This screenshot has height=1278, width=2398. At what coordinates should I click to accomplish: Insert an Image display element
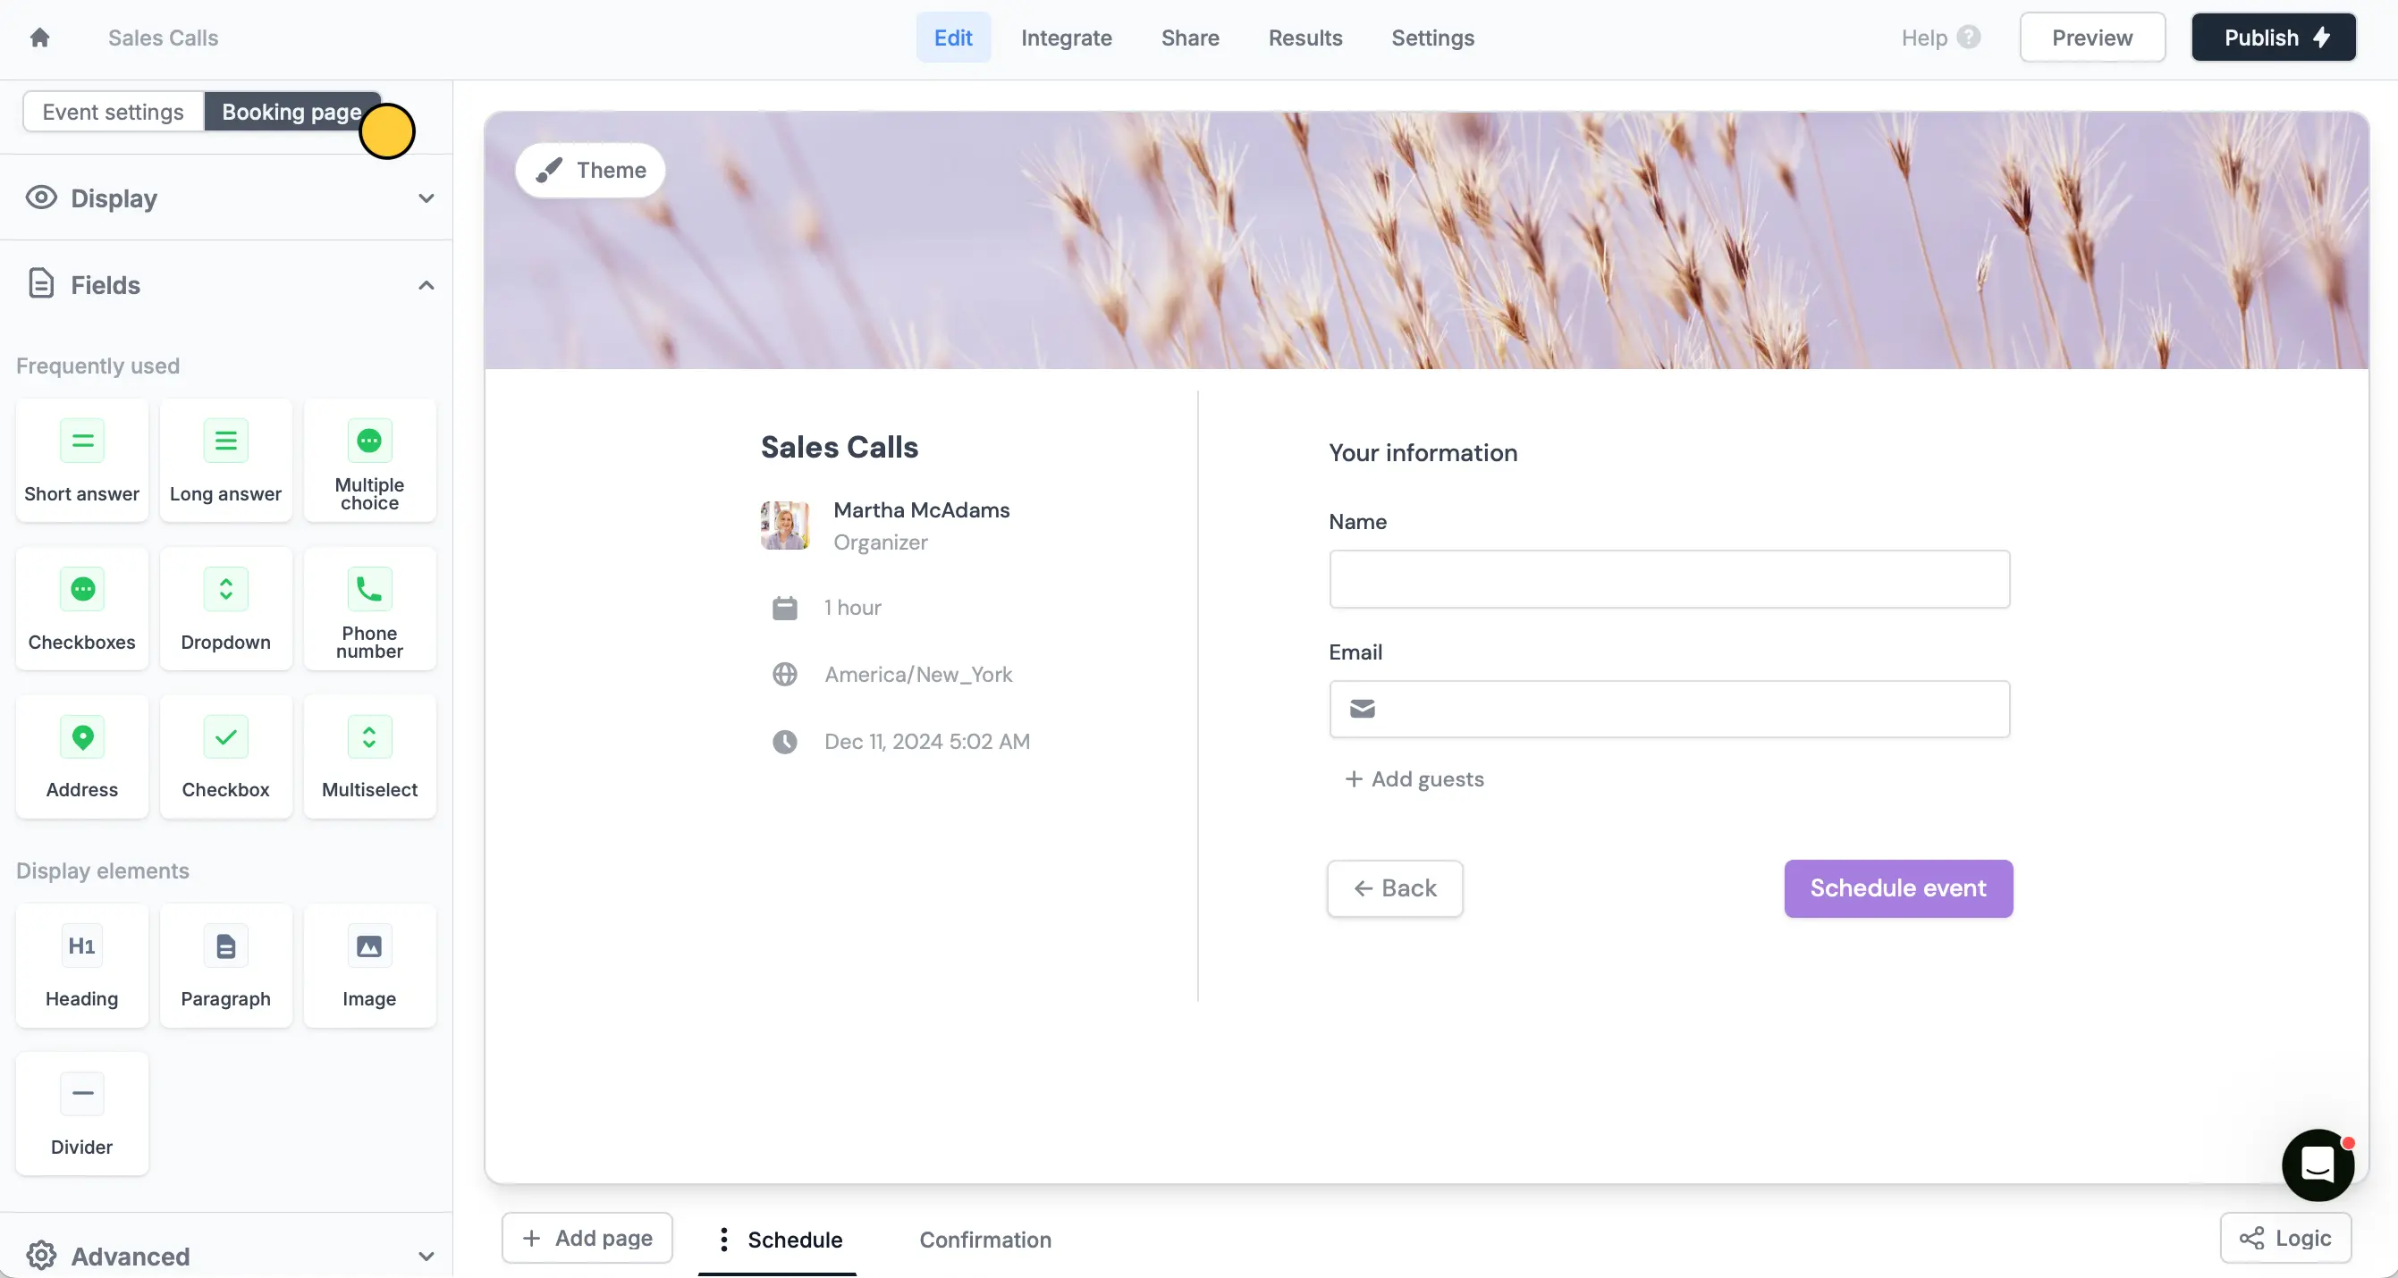(369, 965)
